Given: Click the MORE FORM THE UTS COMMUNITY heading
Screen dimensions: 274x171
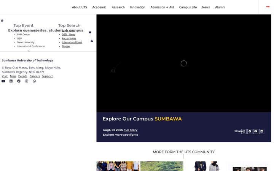Looking at the screenshot, I should tap(184, 152).
